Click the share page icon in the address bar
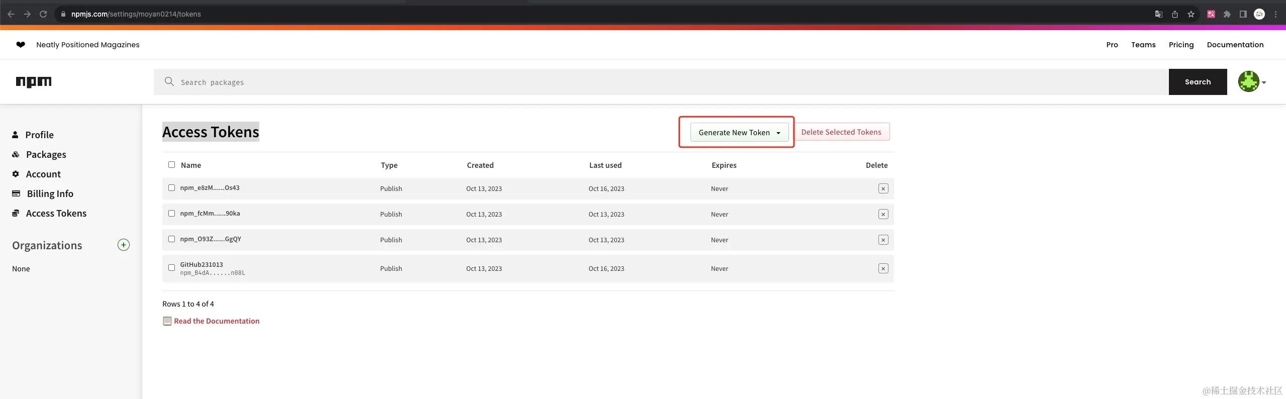Image resolution: width=1286 pixels, height=399 pixels. 1175,14
